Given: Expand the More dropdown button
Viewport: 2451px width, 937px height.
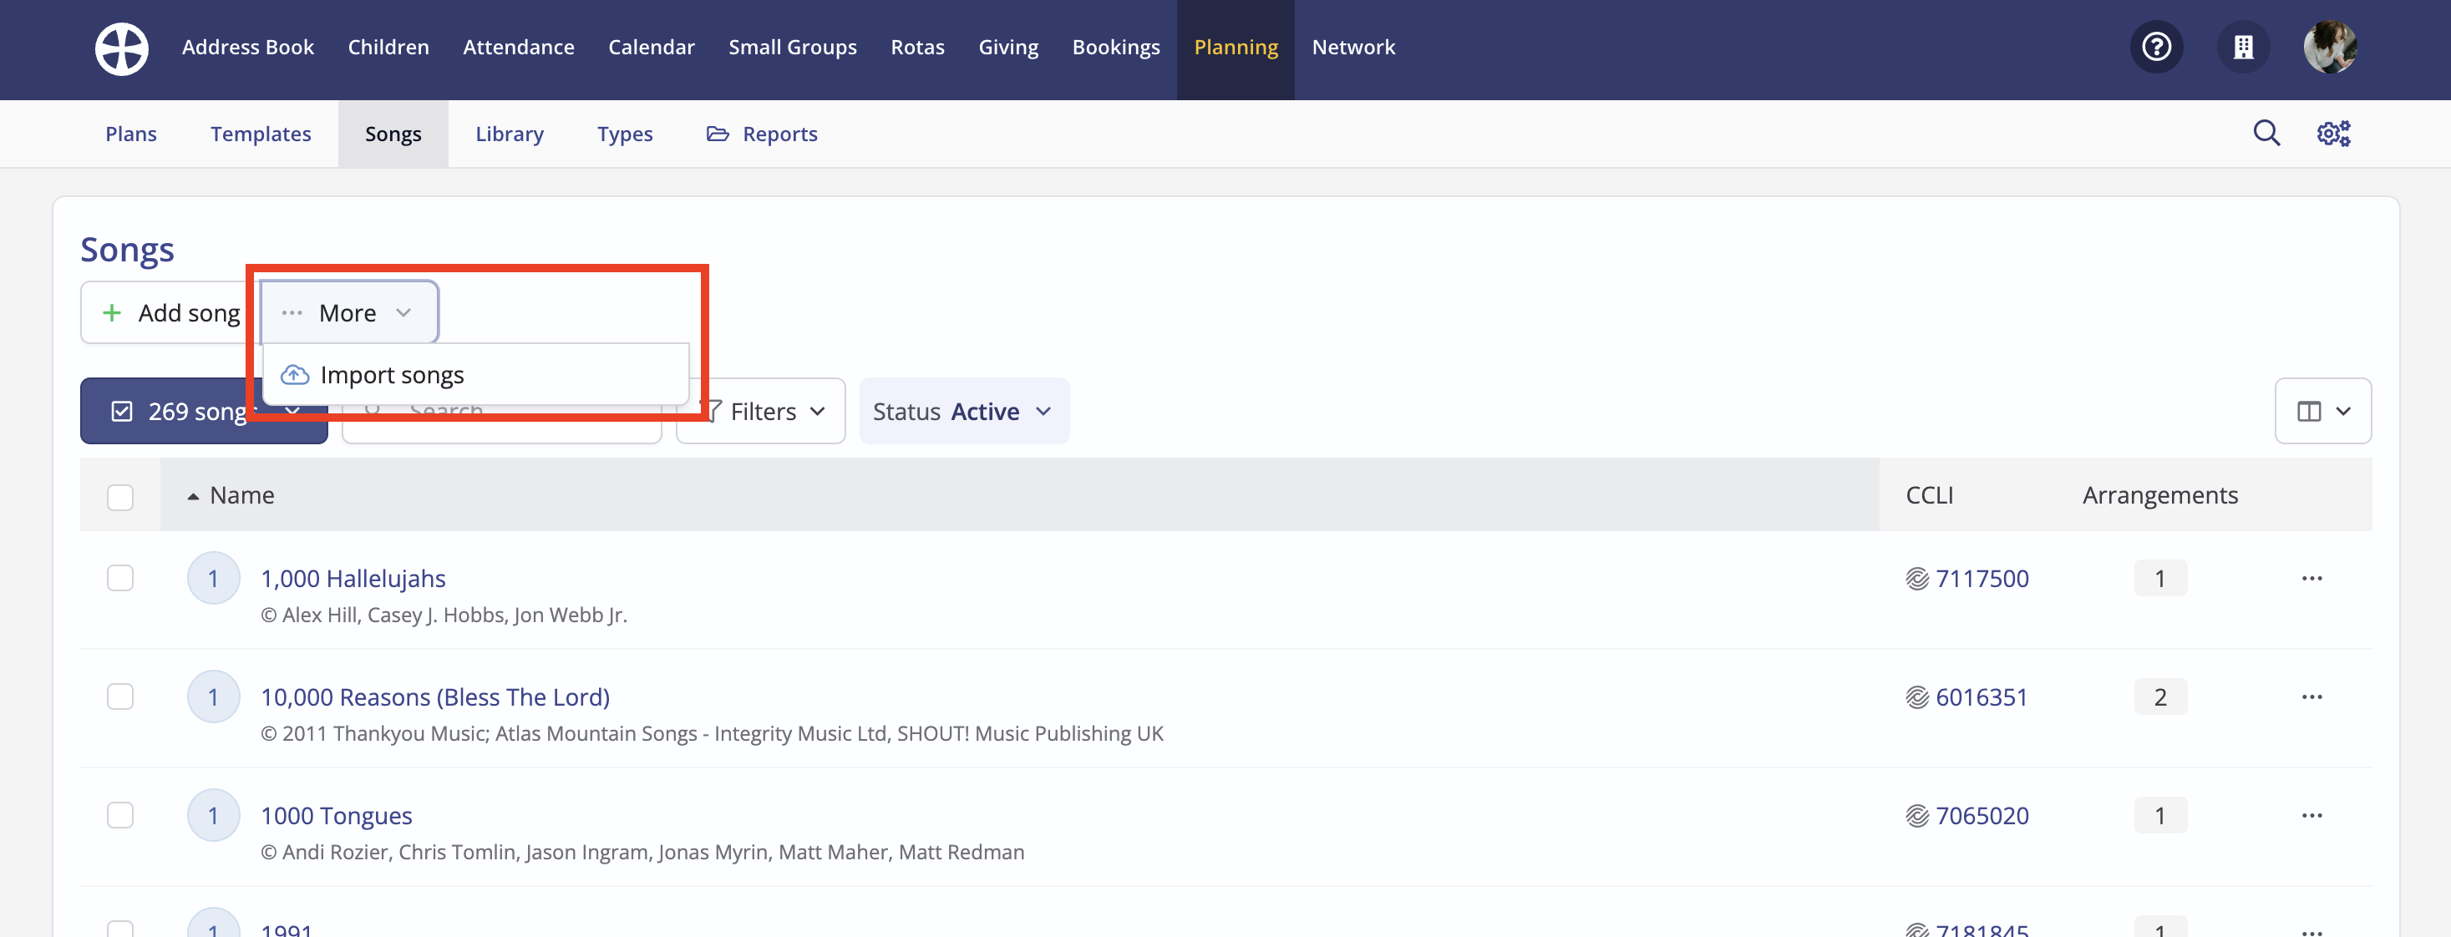Looking at the screenshot, I should coord(348,313).
